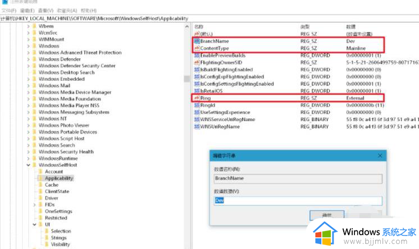Screen dimensions: 419x249
Task: Expand the Windows Mail node
Action: coord(28,86)
